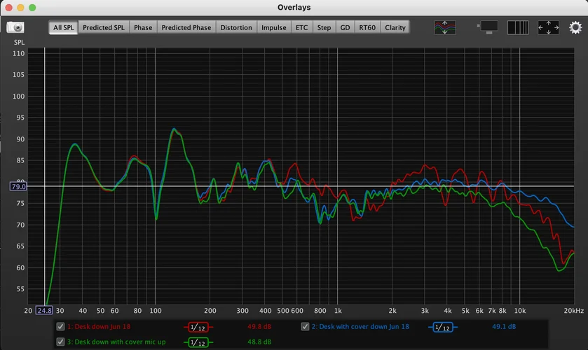Viewport: 588px width, 350px height.
Task: Open red 1/12 smoothing selector for trace 1
Action: click(197, 327)
